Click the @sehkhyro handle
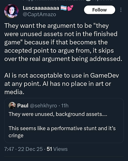 tap(43, 106)
